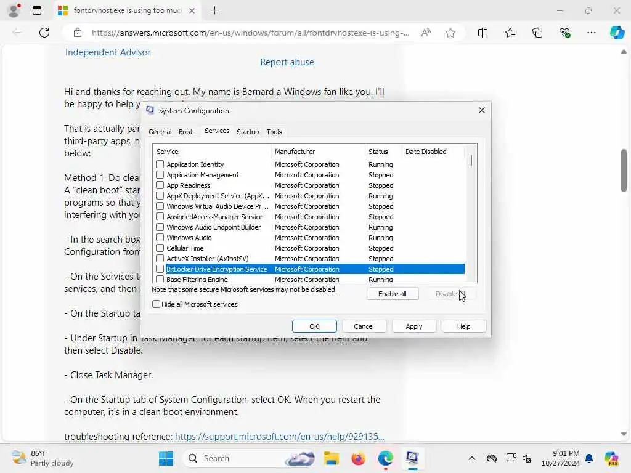Screen dimensions: 631x473
Task: Open Edge Settings and more menu
Action: [x=591, y=33]
